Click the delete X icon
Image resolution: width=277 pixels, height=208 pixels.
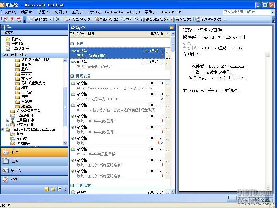click(x=58, y=19)
